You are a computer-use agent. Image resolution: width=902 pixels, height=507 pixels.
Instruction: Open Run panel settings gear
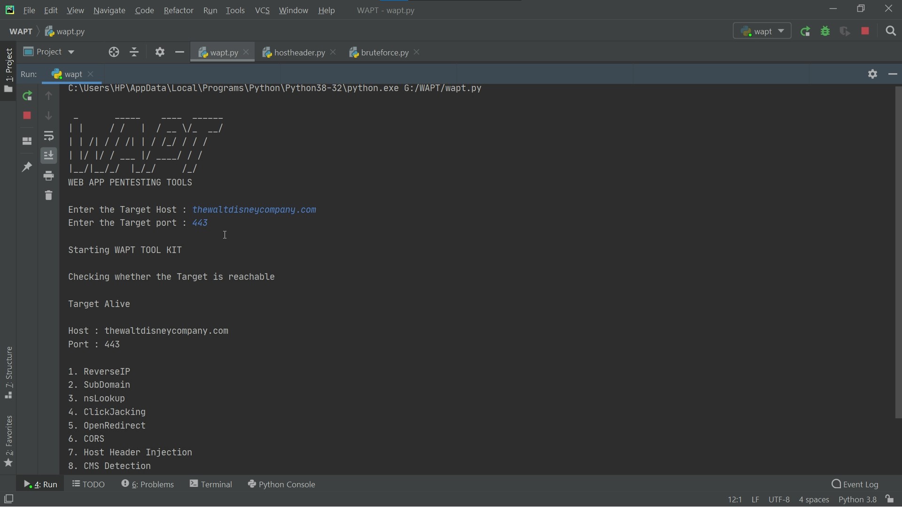(x=873, y=74)
